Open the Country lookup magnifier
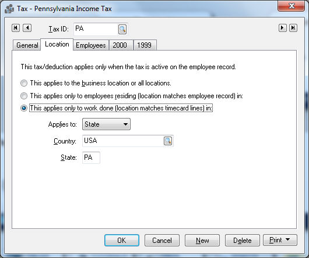 pyautogui.click(x=168, y=141)
